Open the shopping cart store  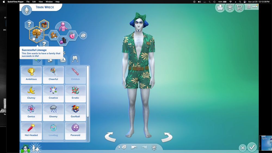239,7
